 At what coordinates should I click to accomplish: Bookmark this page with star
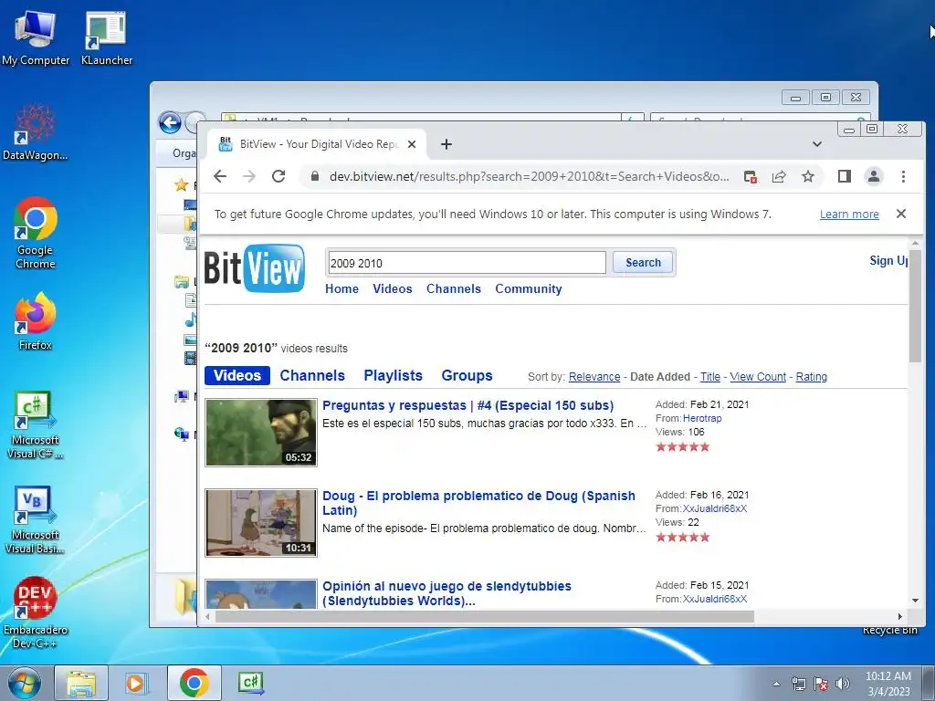click(x=808, y=176)
